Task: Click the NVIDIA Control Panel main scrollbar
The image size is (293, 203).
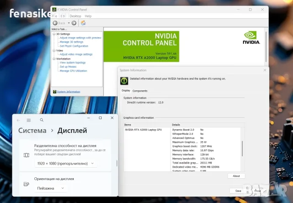Action: (x=266, y=46)
